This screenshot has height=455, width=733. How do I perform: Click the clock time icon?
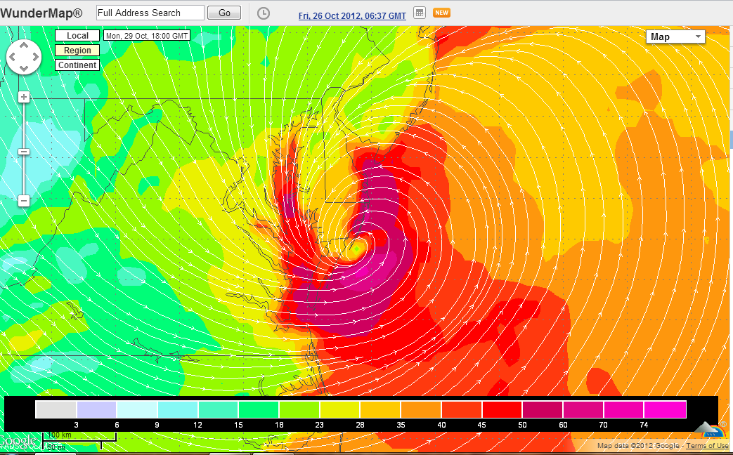pos(264,13)
